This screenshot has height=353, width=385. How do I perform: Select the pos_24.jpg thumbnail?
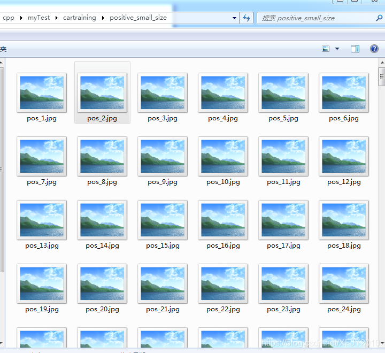click(x=344, y=283)
